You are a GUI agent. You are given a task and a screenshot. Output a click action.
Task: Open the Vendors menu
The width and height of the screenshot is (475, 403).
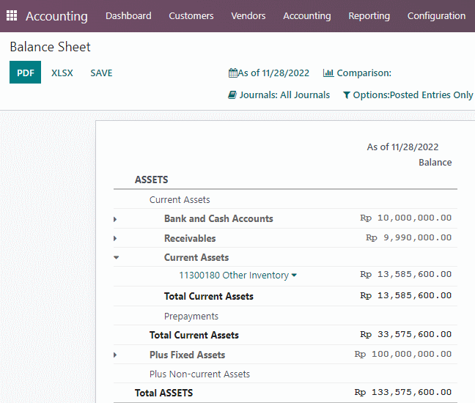click(248, 15)
